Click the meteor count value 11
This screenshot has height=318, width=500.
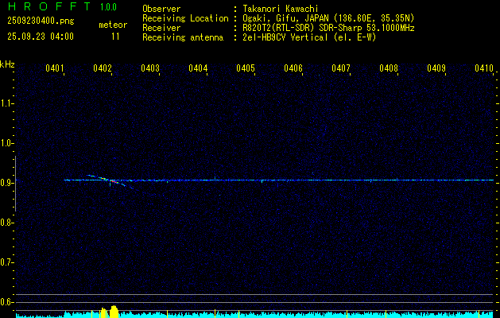(x=116, y=37)
